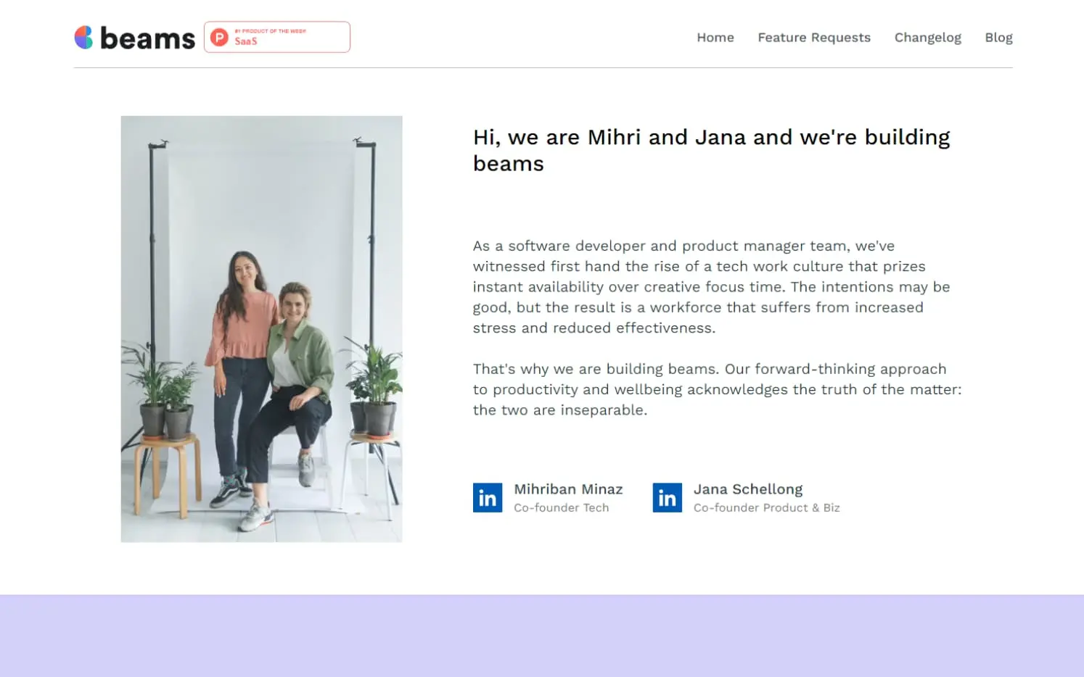Click the beams wordmark in the header

click(x=147, y=38)
